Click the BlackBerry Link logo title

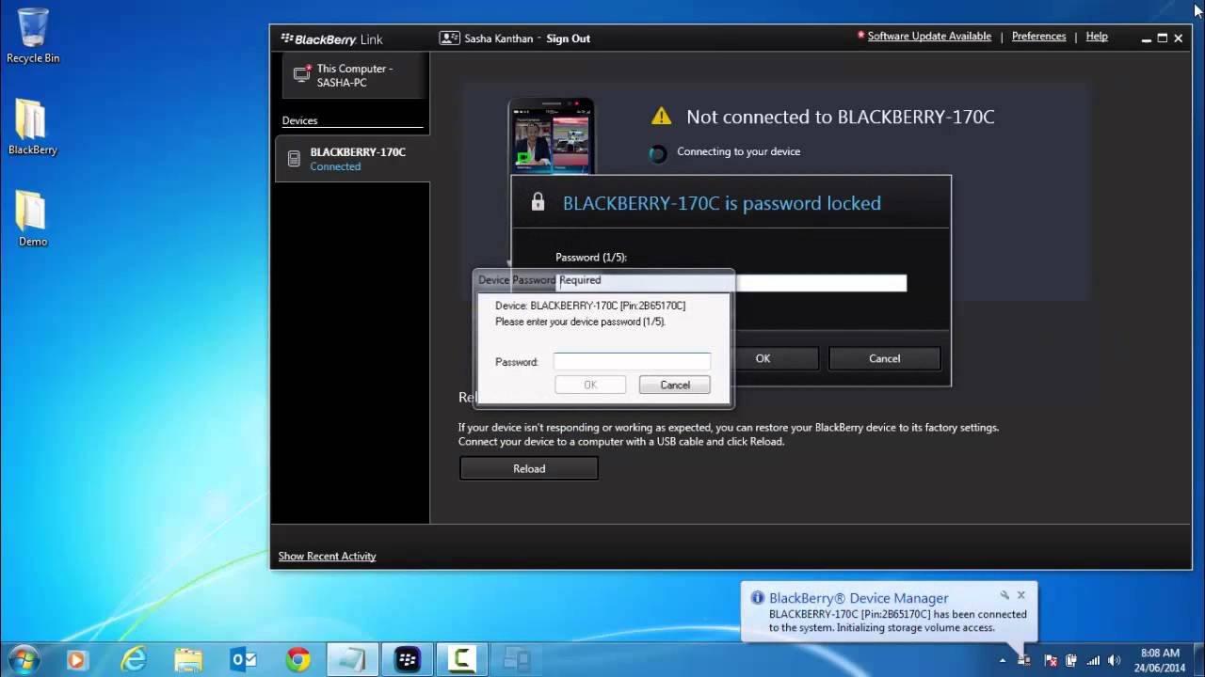tap(331, 39)
